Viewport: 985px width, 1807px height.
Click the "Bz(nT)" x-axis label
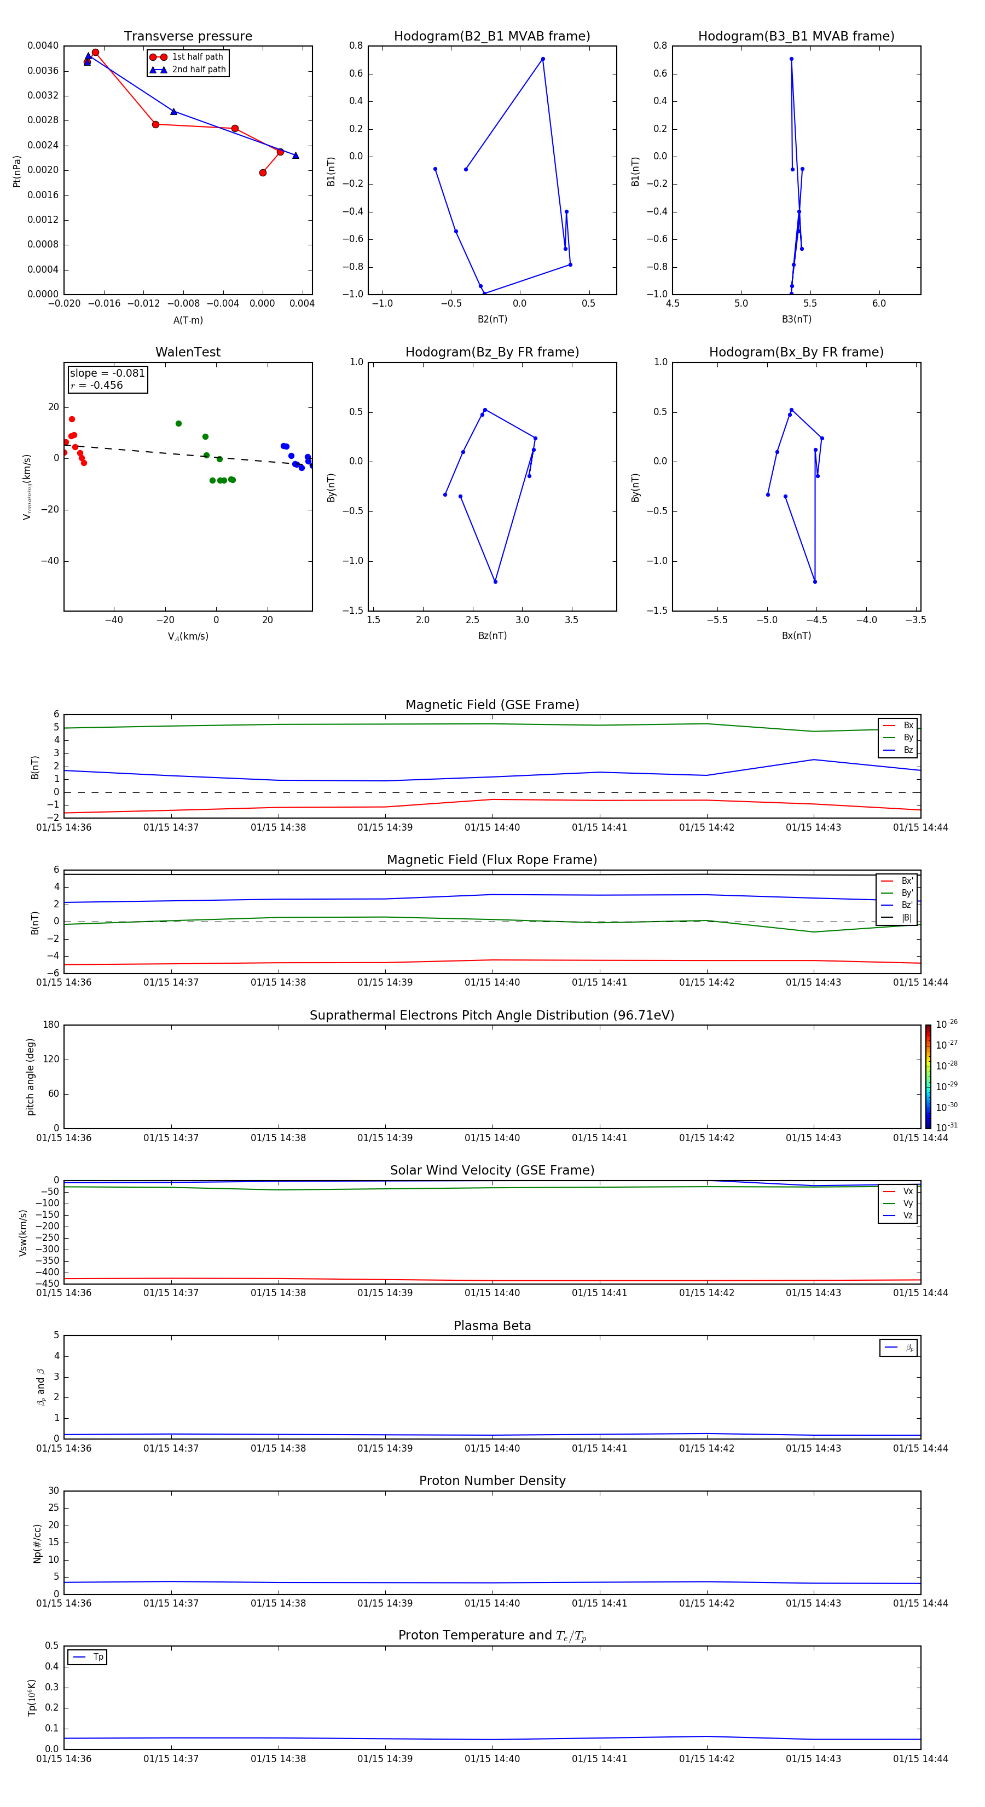[492, 636]
